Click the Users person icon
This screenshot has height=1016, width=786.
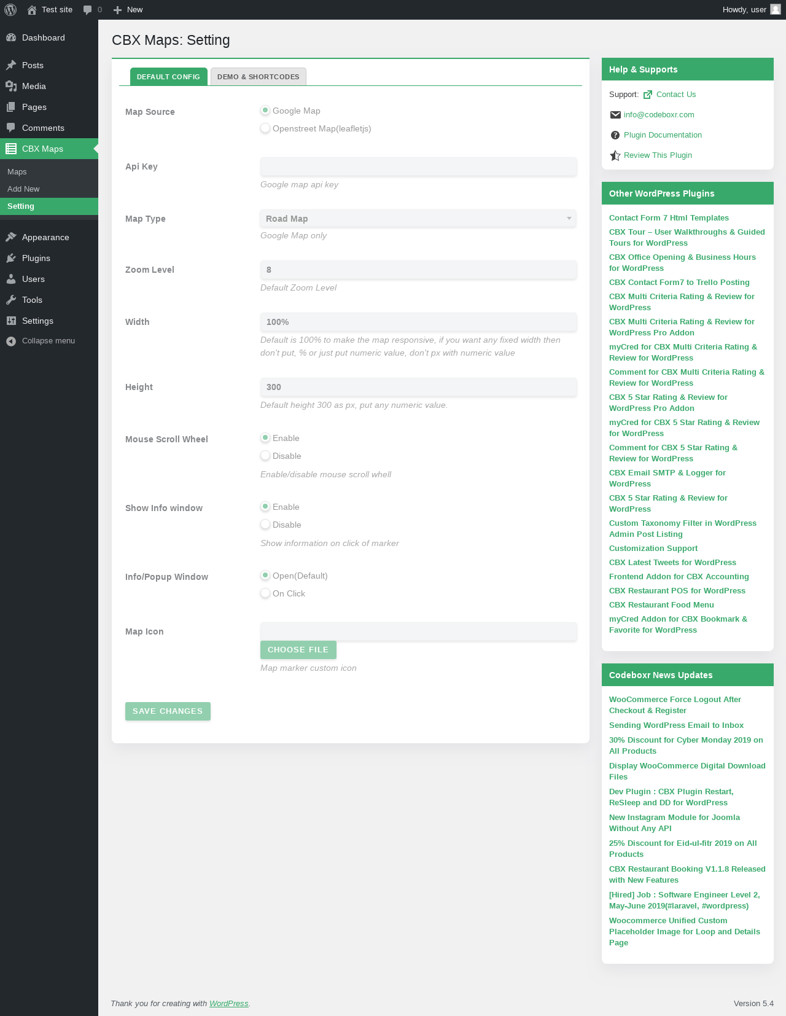click(11, 279)
